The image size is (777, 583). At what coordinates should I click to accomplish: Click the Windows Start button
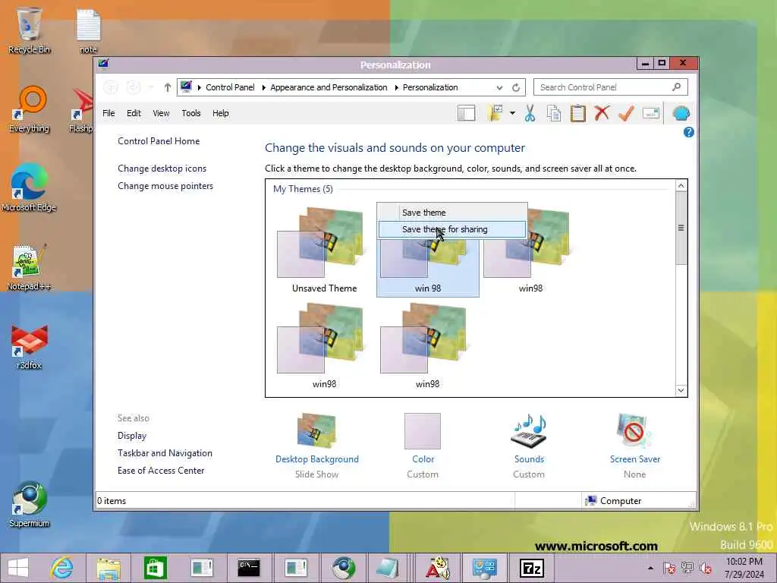[18, 568]
